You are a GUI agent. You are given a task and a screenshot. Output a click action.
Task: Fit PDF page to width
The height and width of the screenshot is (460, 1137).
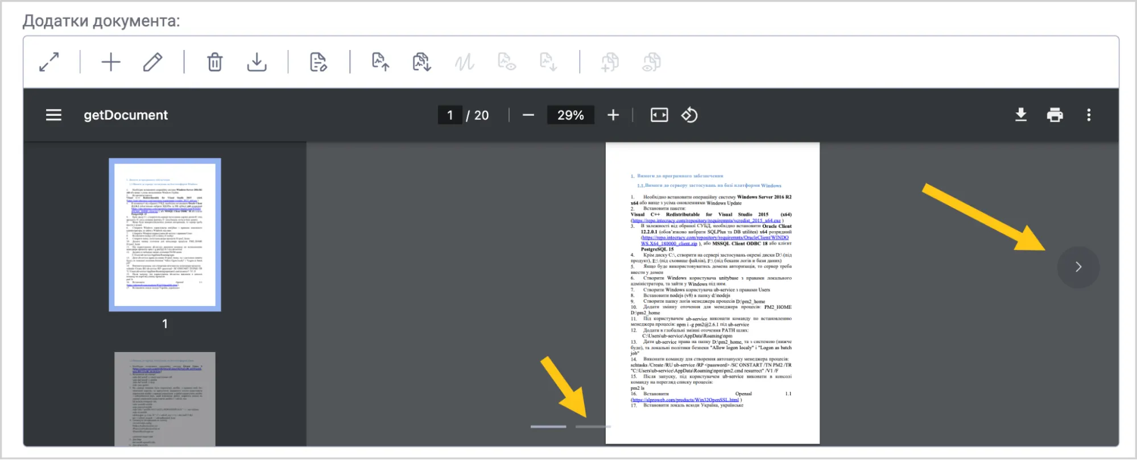[659, 115]
